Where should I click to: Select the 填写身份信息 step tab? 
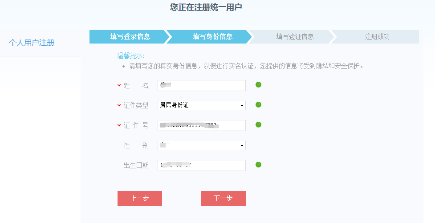[x=212, y=37]
